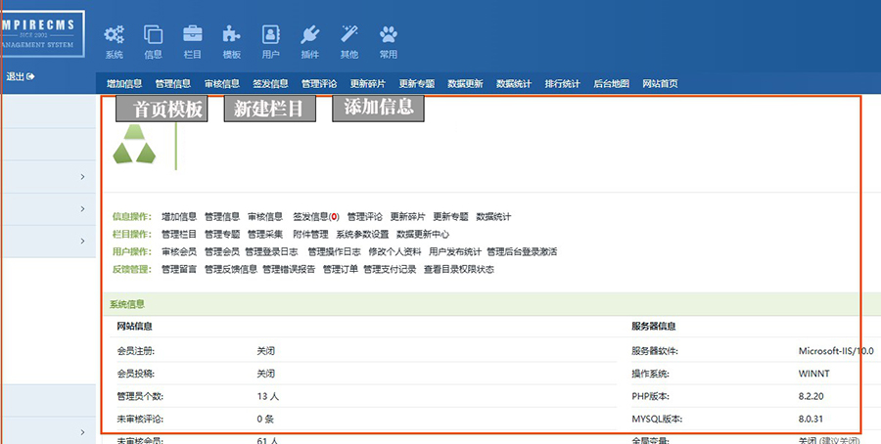Open the 系统 (System) icon menu
This screenshot has width=881, height=444.
click(115, 36)
